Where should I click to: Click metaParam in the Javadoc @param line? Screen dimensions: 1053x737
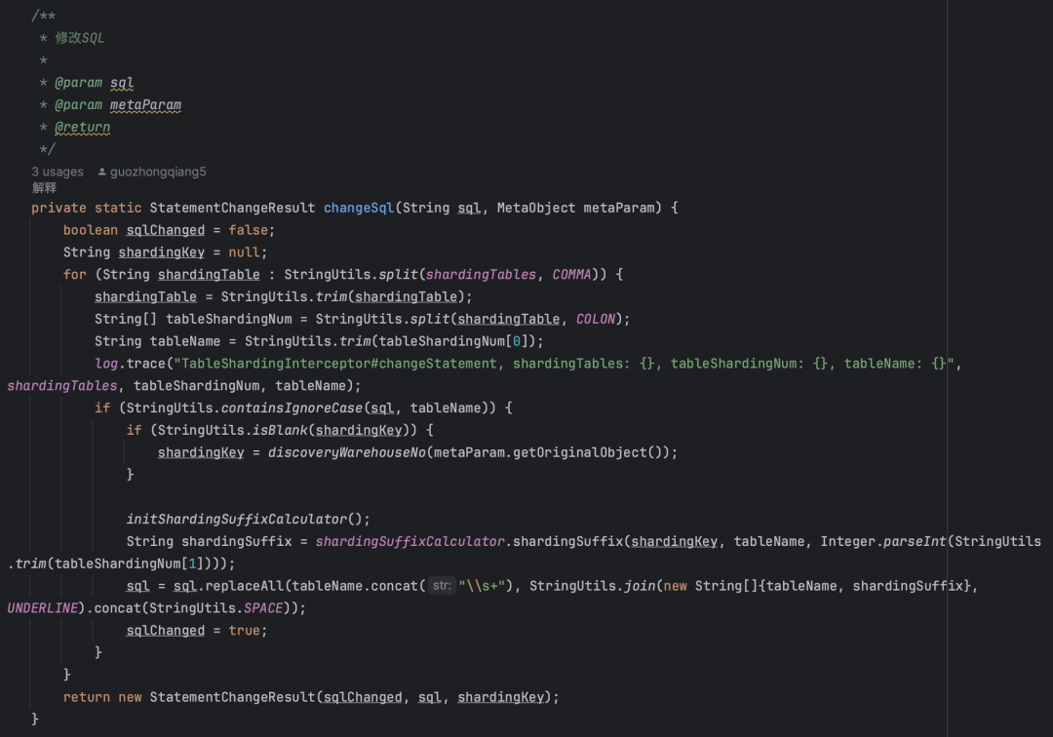145,104
